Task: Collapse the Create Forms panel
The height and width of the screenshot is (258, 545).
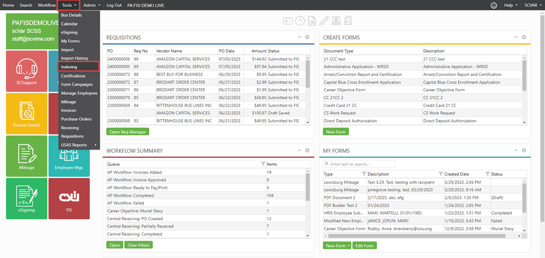Action: click(516, 37)
